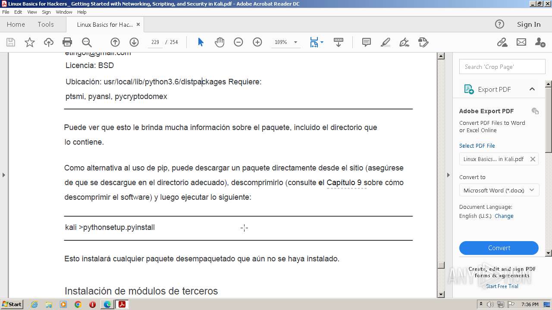552x310 pixels.
Task: Go to next page arrow
Action: coord(134,42)
